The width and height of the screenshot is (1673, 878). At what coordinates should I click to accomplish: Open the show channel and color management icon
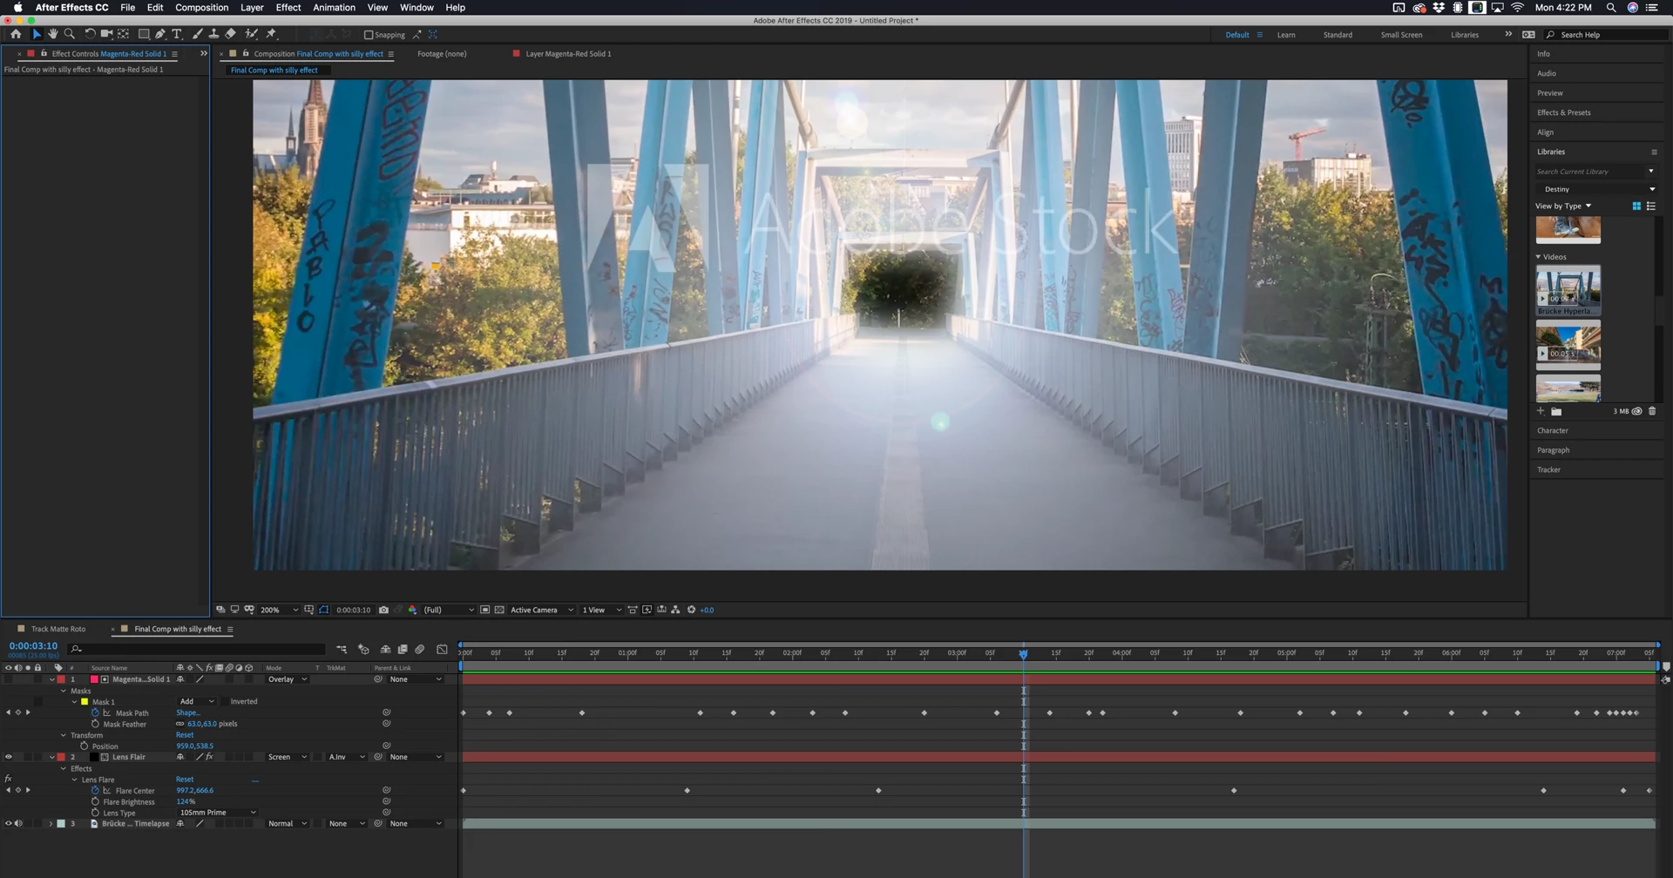(x=413, y=610)
